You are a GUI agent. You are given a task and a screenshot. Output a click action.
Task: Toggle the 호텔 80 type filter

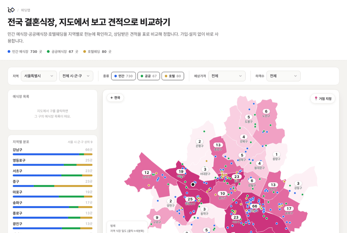click(173, 76)
